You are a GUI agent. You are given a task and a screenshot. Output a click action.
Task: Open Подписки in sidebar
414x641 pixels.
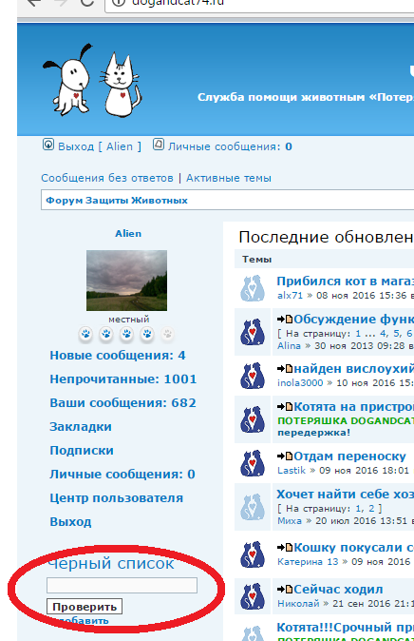[82, 450]
